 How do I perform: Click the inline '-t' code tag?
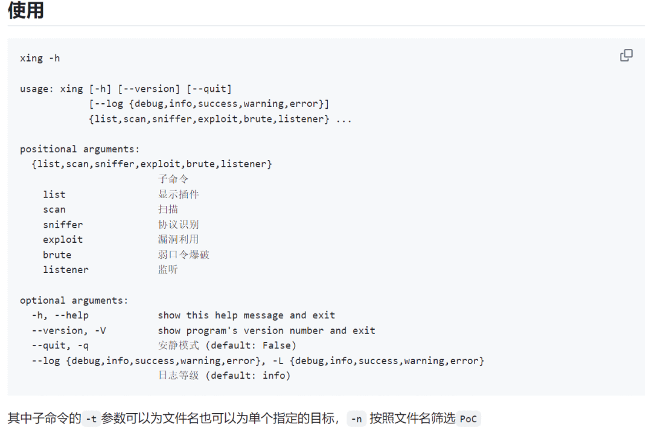[x=91, y=419]
